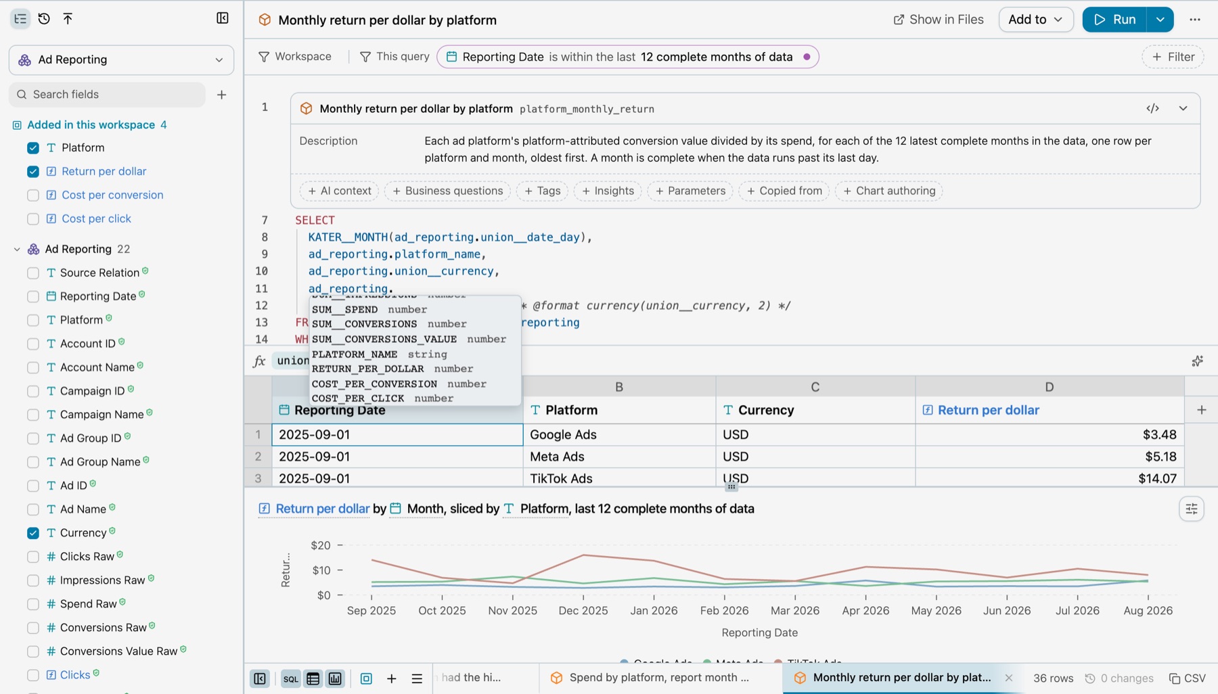The image size is (1218, 694).
Task: Add a column with the plus in results grid
Action: tap(1201, 410)
